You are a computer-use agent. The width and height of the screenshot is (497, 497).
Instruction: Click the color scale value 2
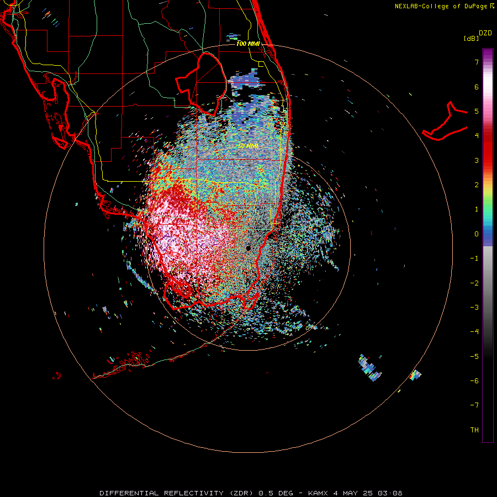coord(477,185)
